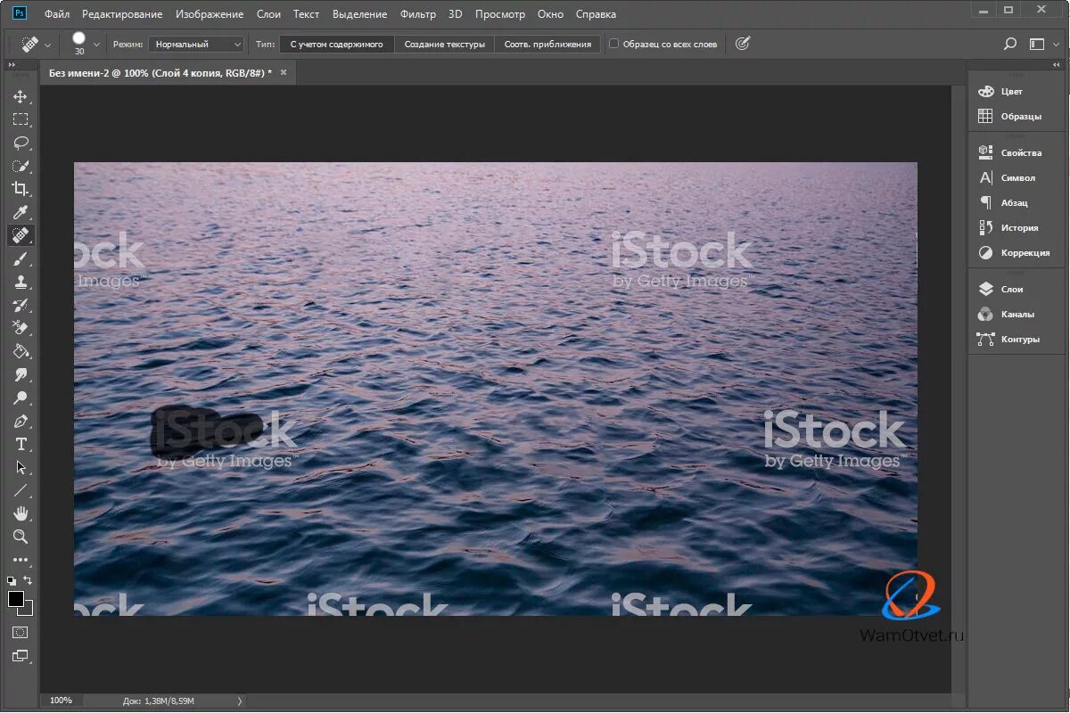
Task: Select the Zoom magnifier tool
Action: click(x=21, y=537)
